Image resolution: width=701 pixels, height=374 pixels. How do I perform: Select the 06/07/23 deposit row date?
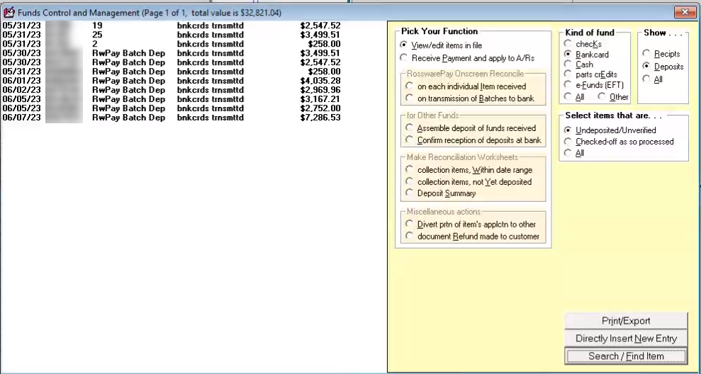click(21, 118)
